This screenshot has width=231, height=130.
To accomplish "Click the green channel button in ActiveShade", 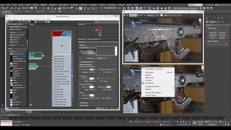I will [x=133, y=15].
